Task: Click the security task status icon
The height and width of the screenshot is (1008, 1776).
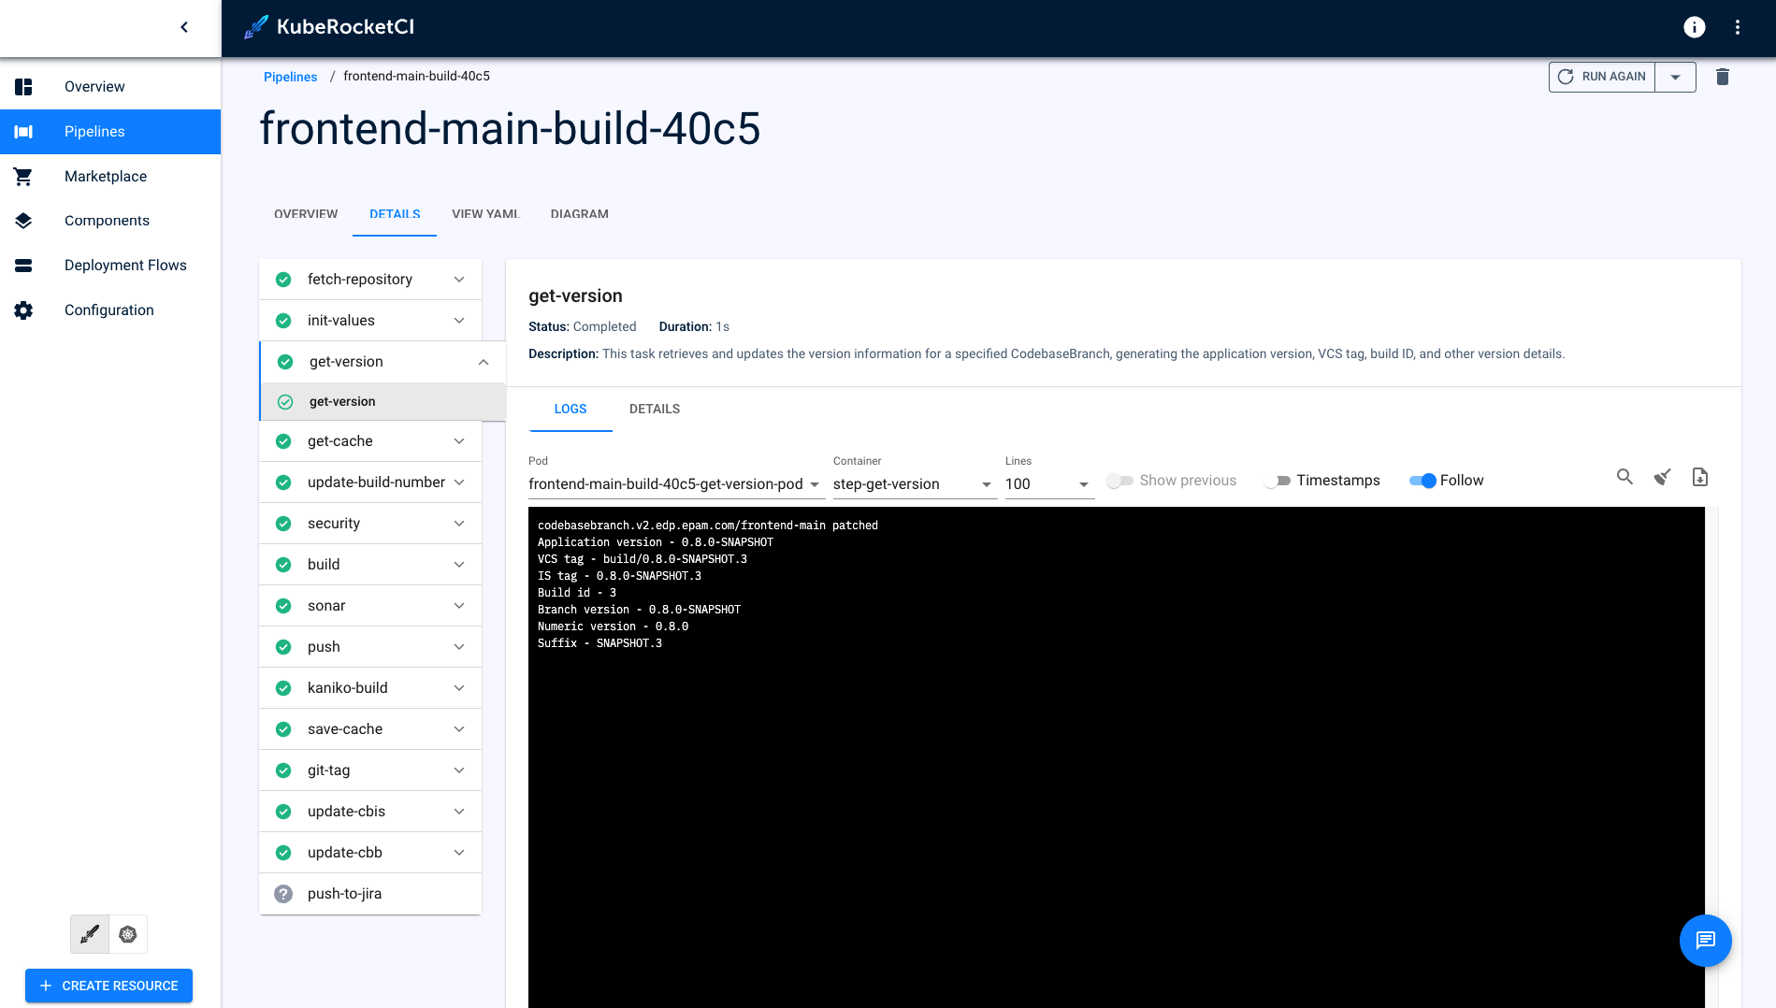Action: pos(283,524)
